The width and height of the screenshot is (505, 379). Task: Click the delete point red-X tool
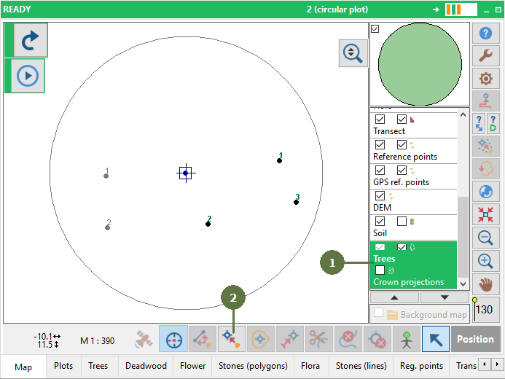coord(377,339)
